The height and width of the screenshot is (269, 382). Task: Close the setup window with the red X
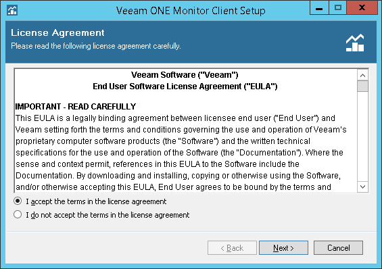pyautogui.click(x=362, y=8)
